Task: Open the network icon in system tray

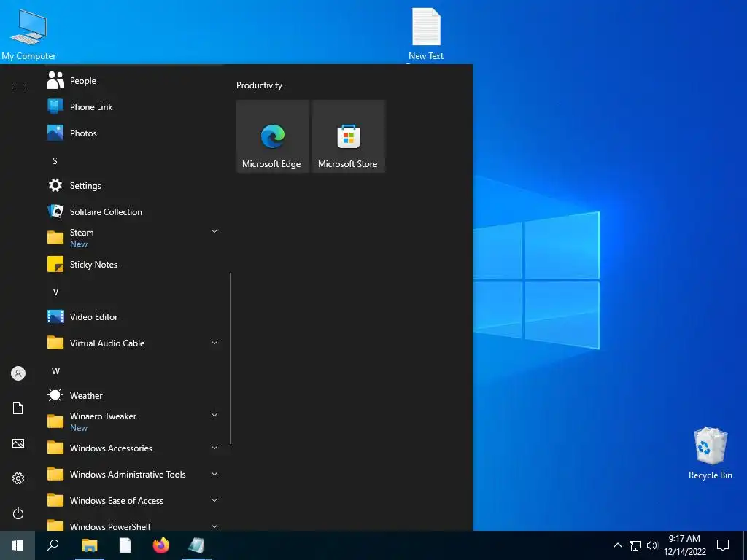Action: [x=635, y=545]
